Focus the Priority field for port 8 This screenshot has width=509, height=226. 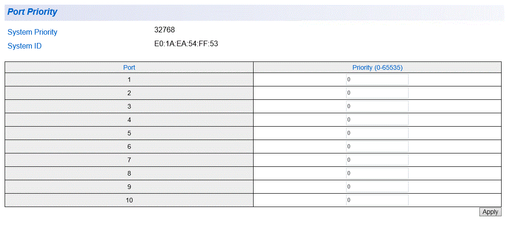coord(377,173)
